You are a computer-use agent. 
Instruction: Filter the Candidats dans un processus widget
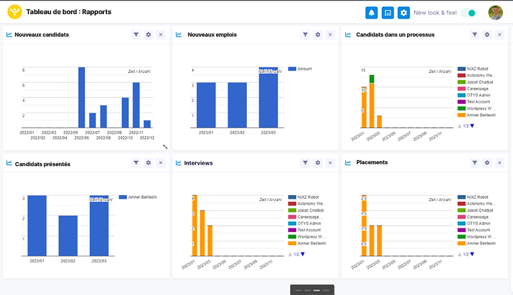coord(475,35)
